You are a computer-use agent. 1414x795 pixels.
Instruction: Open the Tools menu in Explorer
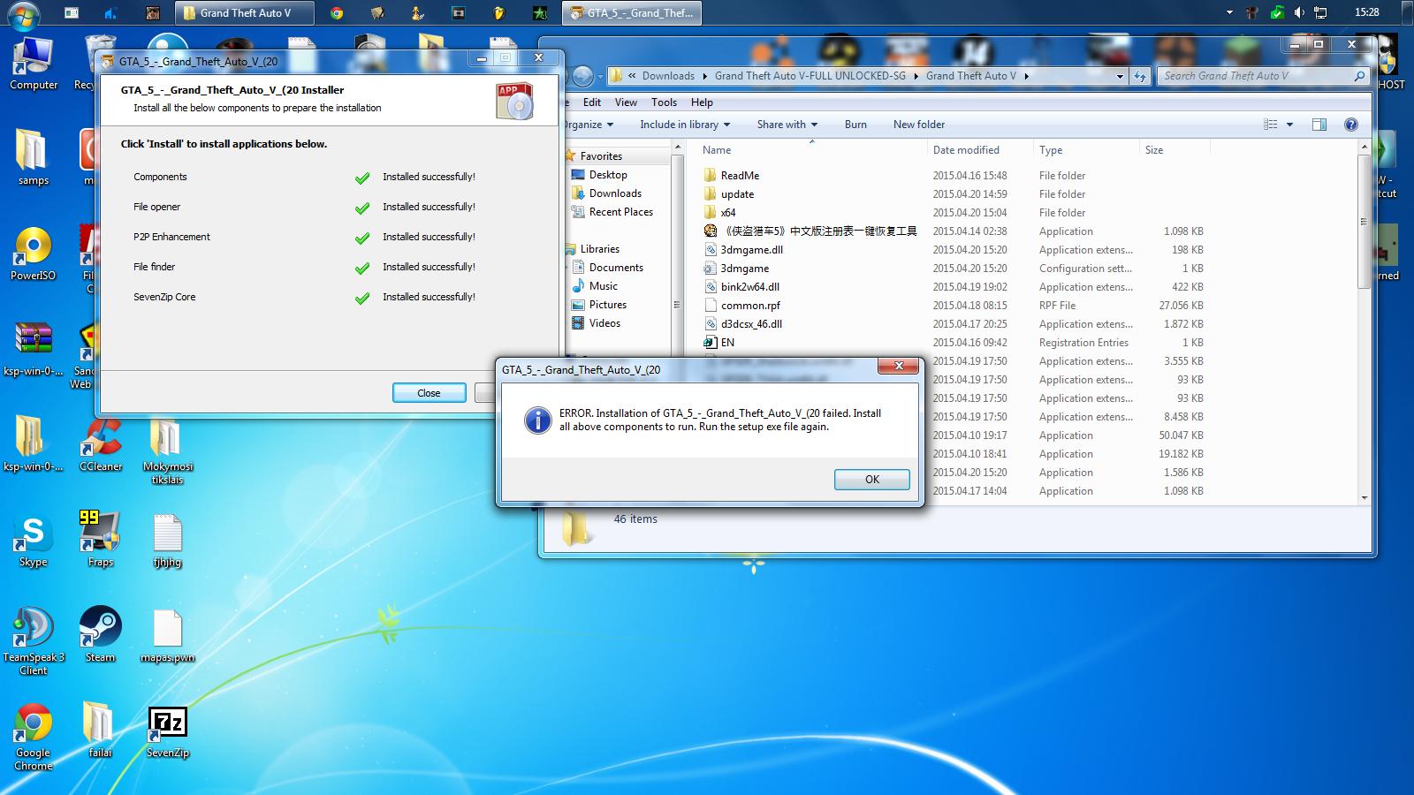664,102
